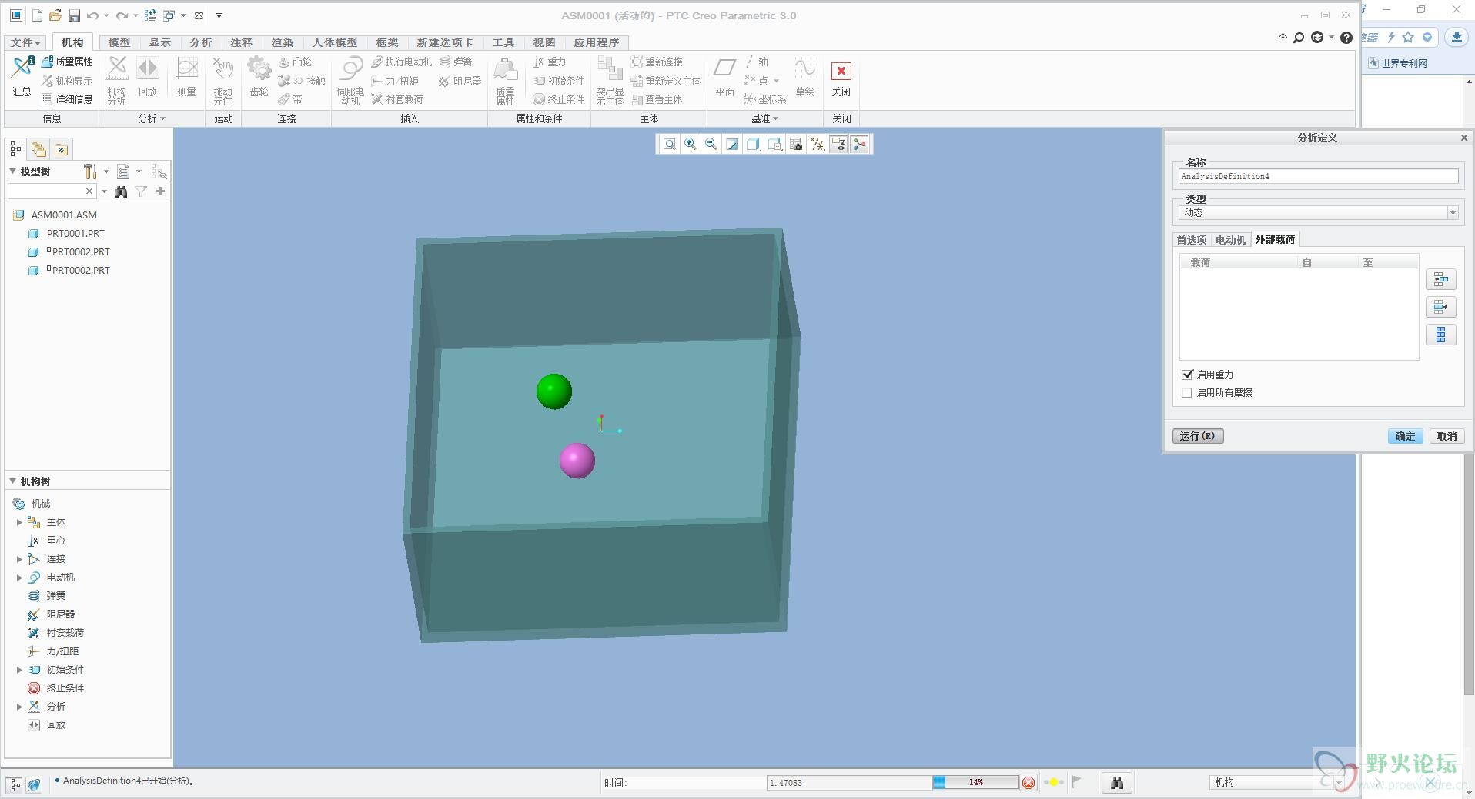Switch to the Model (模型) ribbon tab
The height and width of the screenshot is (799, 1475).
(x=119, y=42)
